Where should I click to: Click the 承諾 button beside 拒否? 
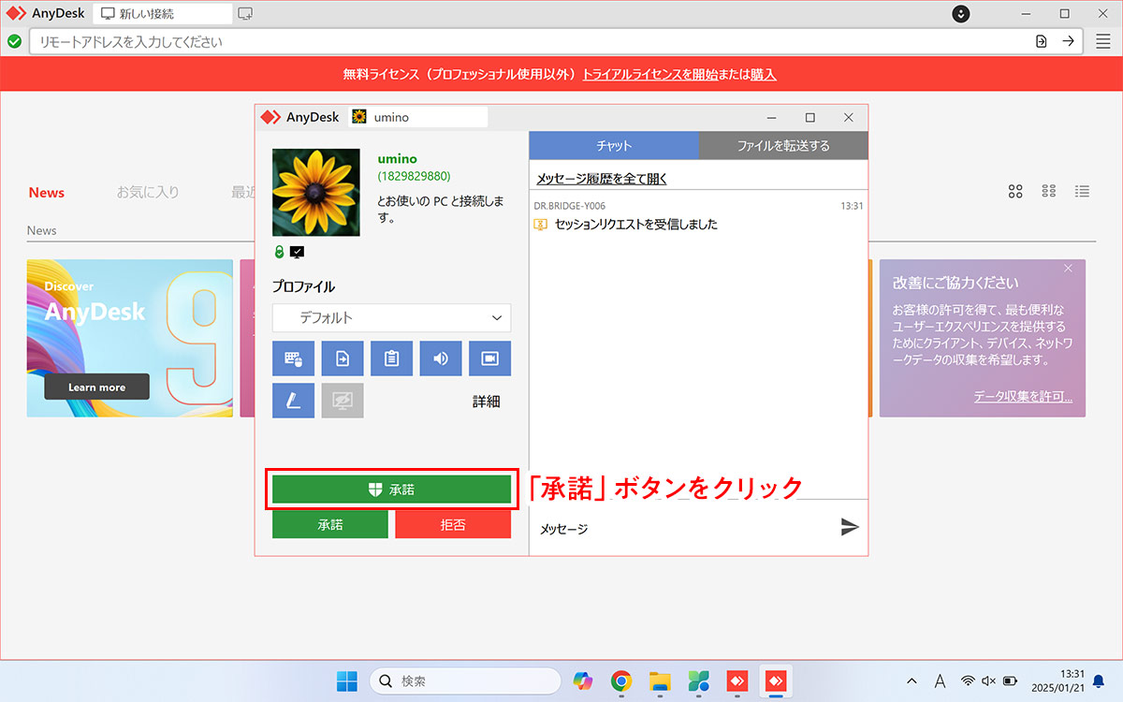pyautogui.click(x=330, y=524)
